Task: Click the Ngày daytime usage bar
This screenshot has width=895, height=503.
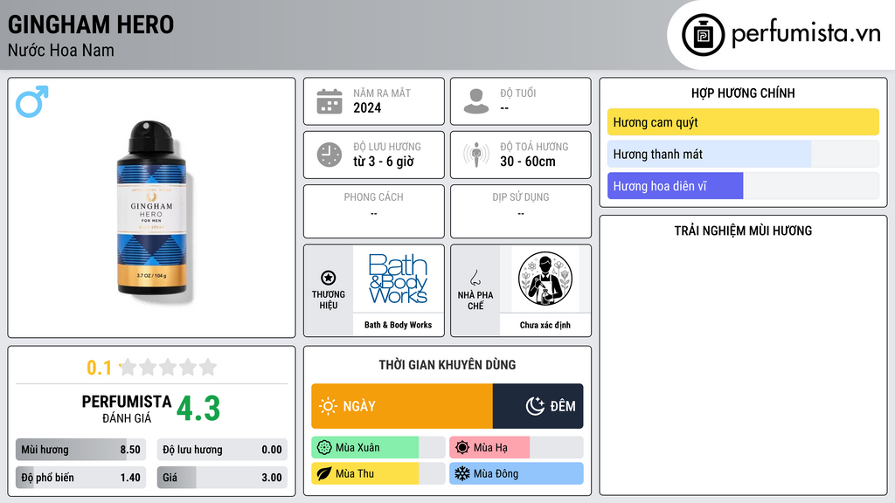Action: [x=402, y=406]
